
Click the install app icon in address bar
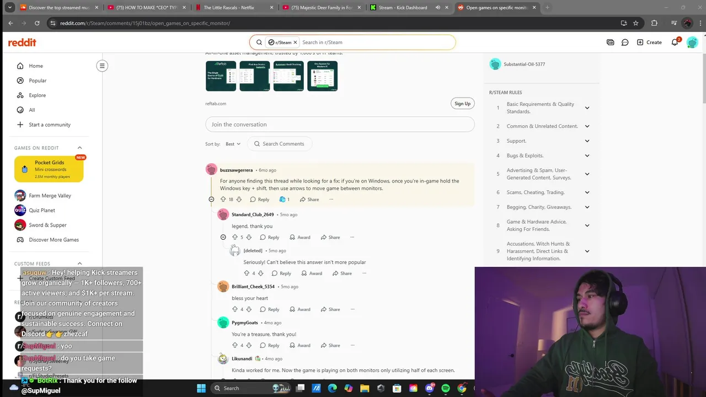pos(624,23)
